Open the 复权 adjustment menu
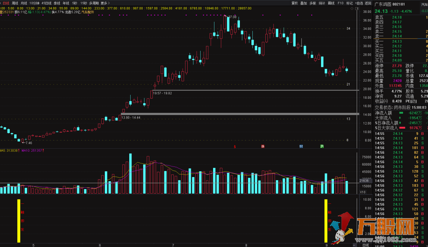 coord(295,3)
